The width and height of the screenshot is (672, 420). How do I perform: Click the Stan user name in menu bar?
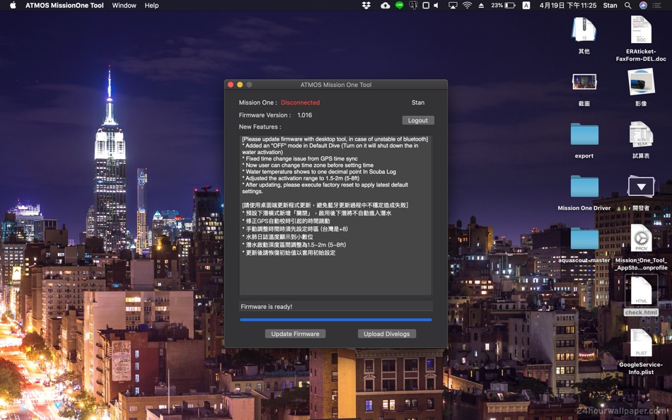coord(610,6)
